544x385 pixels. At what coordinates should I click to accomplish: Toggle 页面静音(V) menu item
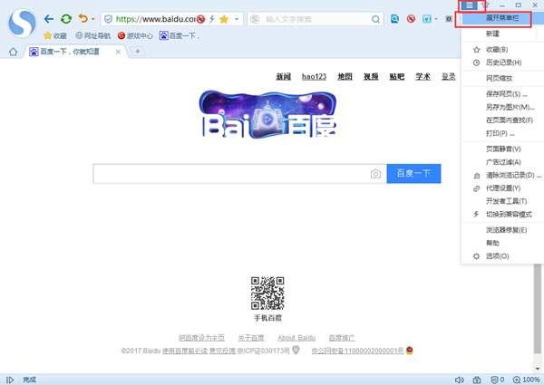click(502, 149)
